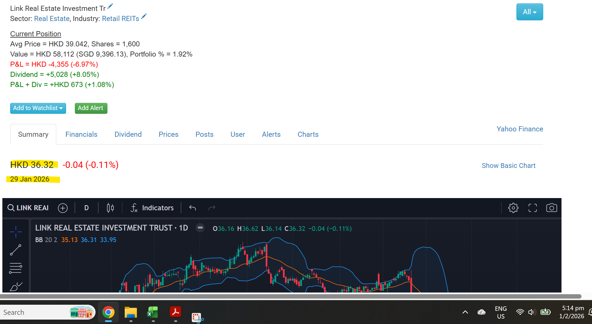Expand the All dropdown button
The width and height of the screenshot is (592, 324).
click(529, 12)
